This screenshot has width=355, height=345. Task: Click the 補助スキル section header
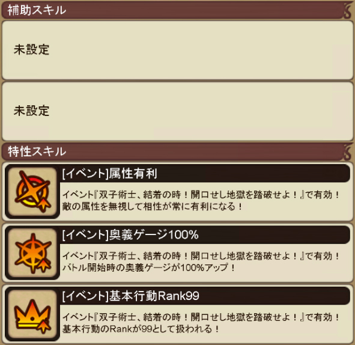click(178, 10)
